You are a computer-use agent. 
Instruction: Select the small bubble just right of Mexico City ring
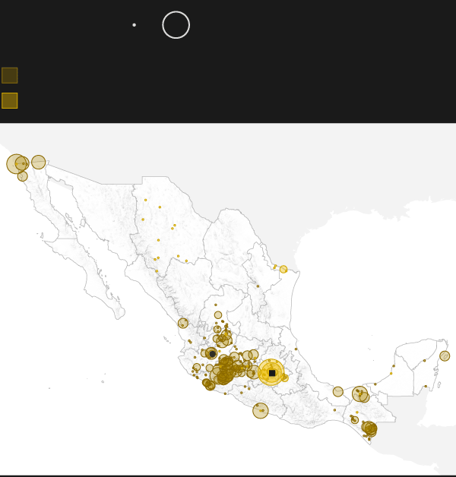click(285, 377)
